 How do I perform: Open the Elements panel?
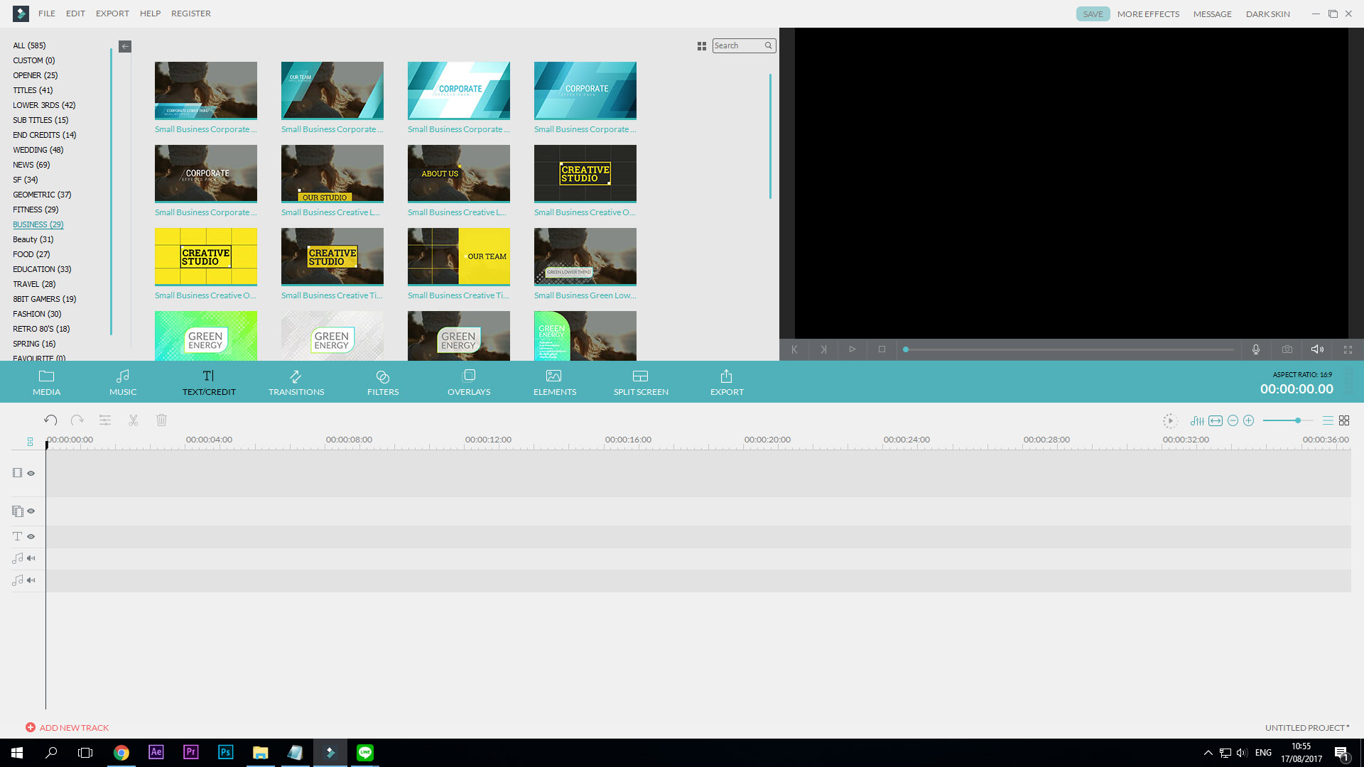[x=554, y=382]
